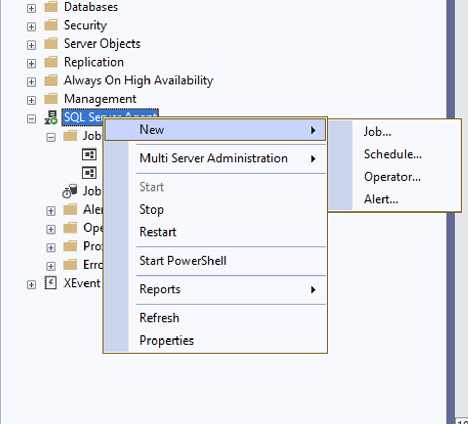This screenshot has height=424, width=468.
Task: Select the Server Objects tree label
Action: coord(102,44)
